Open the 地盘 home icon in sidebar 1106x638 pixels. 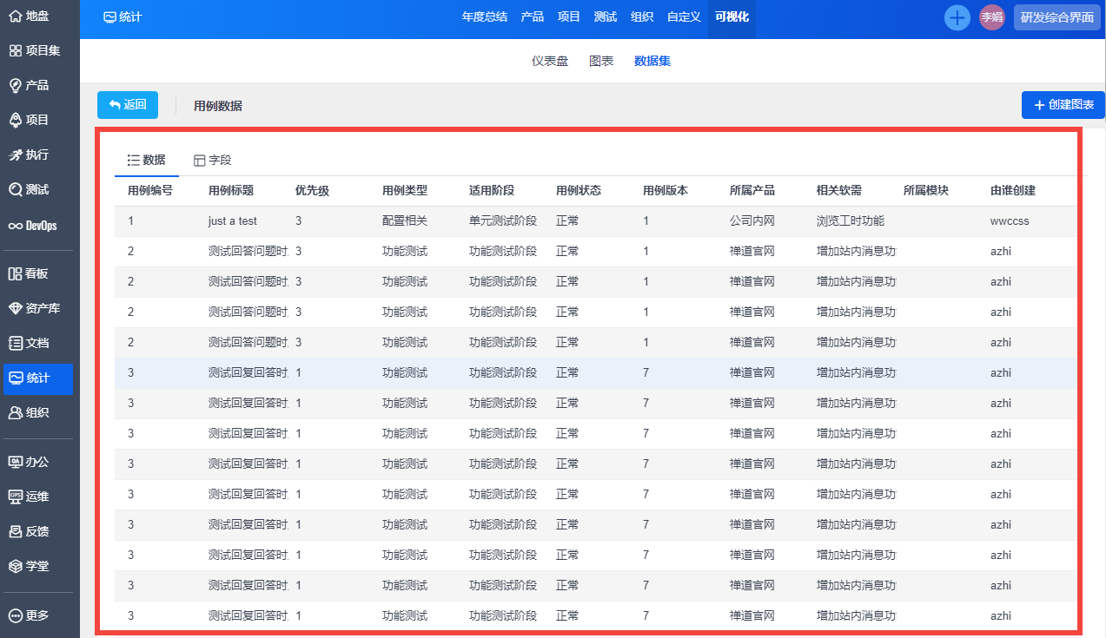pos(15,16)
